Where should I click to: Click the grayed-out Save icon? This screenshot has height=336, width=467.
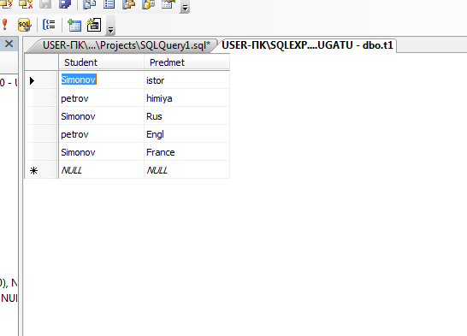[45, 4]
